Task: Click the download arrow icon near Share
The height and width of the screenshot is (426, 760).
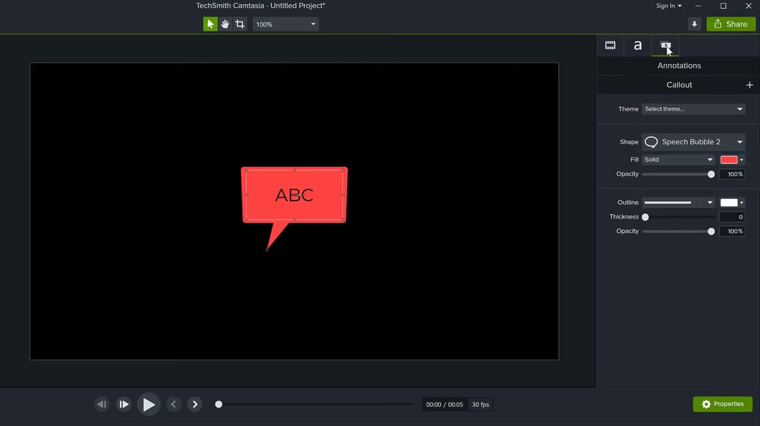Action: tap(694, 24)
